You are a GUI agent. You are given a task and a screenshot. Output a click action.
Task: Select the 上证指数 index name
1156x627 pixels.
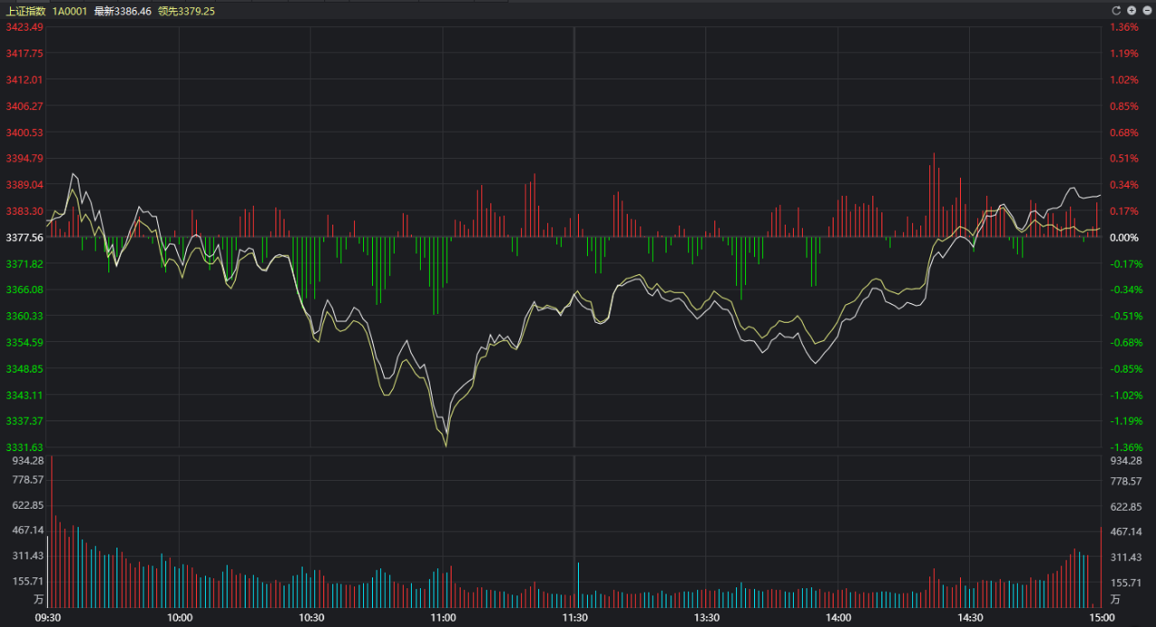tap(25, 11)
